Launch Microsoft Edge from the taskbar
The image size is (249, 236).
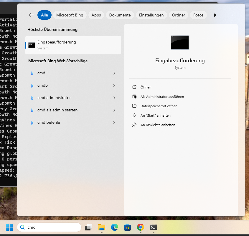point(115,227)
